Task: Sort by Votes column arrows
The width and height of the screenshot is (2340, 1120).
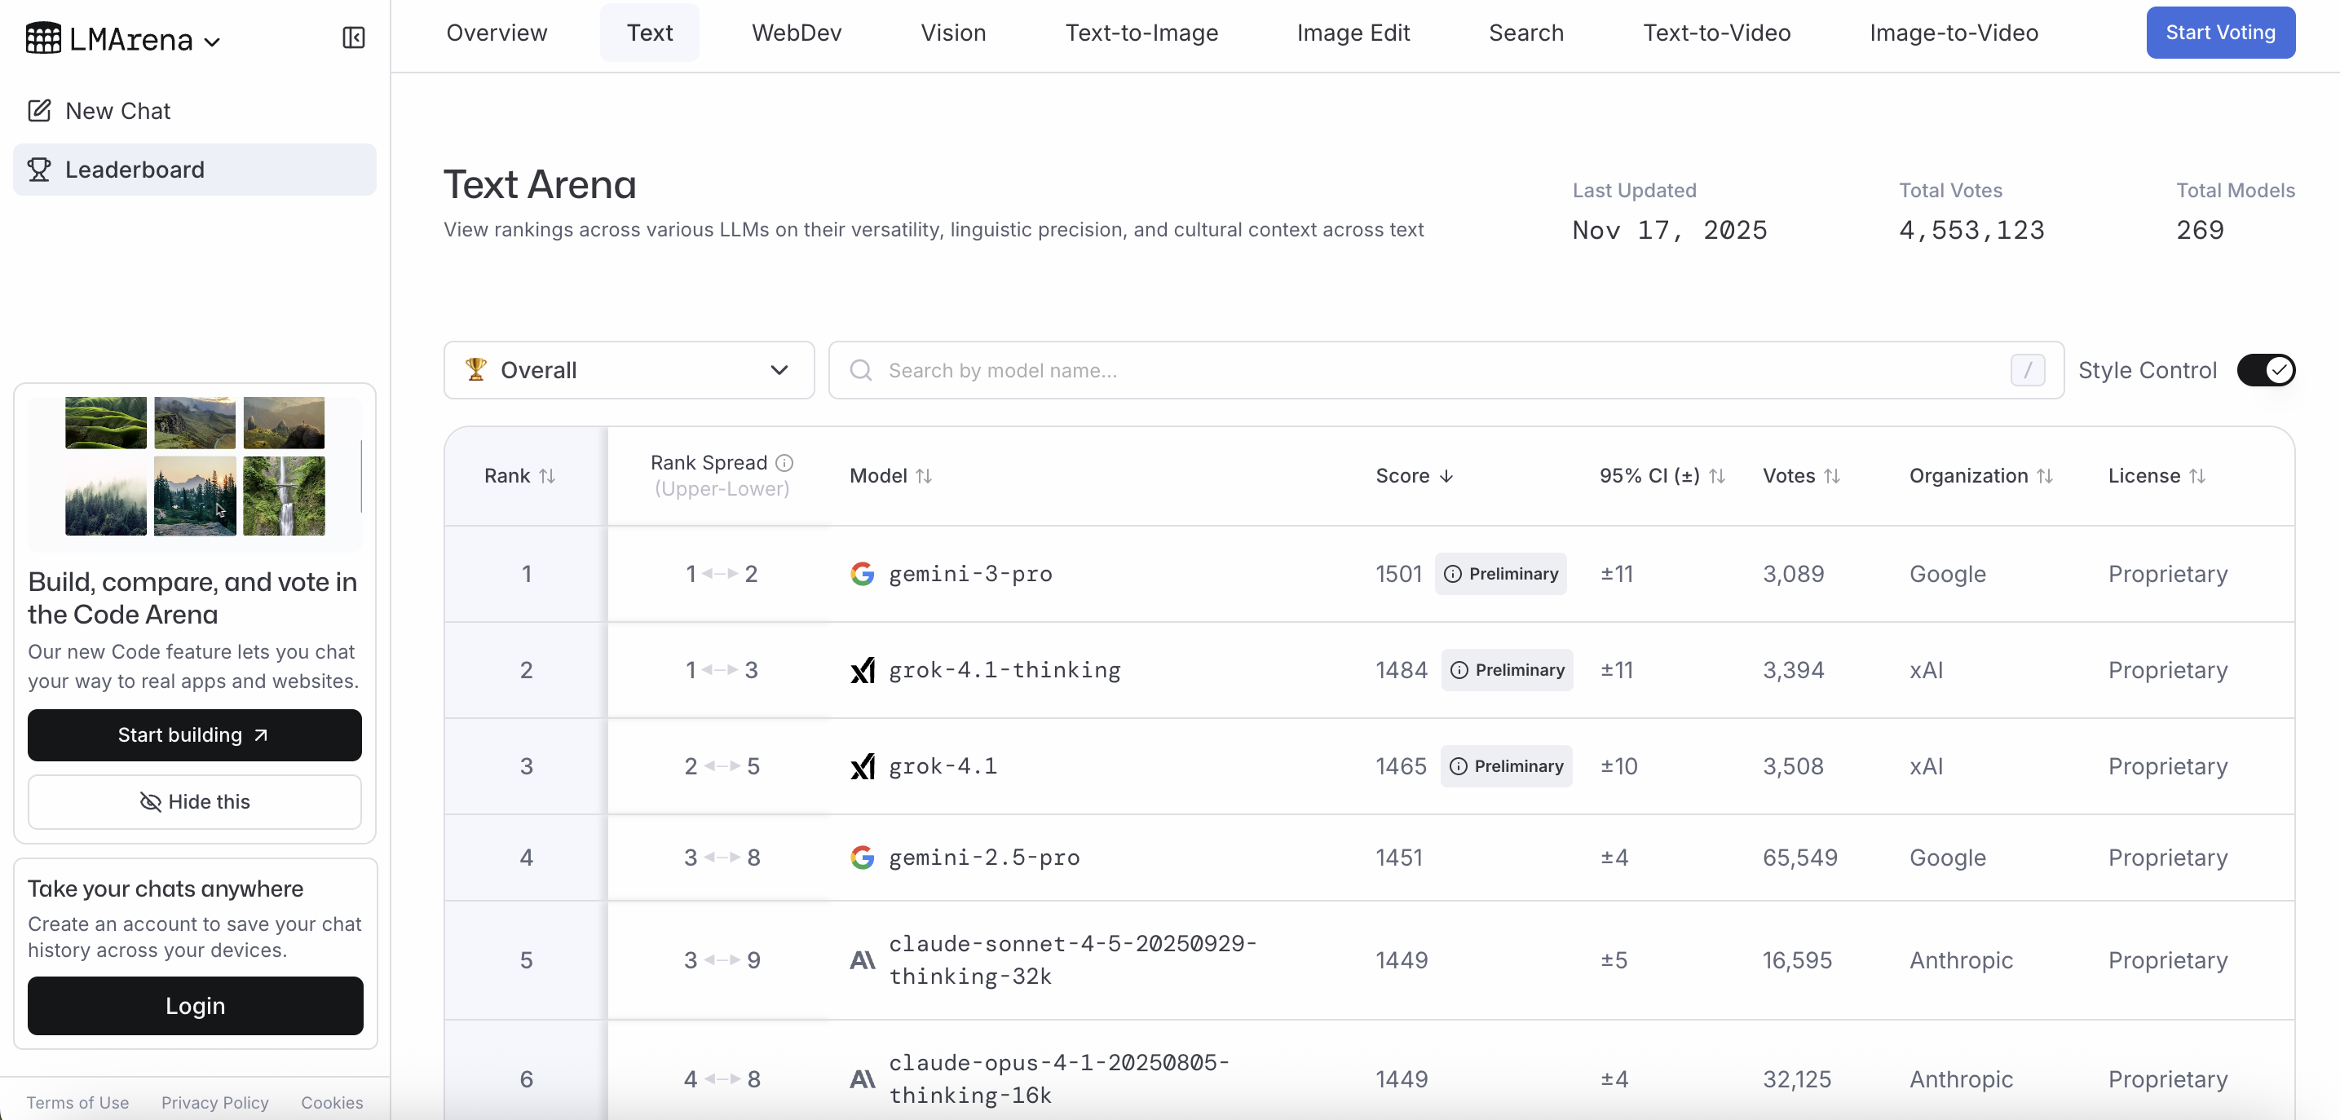Action: coord(1832,476)
